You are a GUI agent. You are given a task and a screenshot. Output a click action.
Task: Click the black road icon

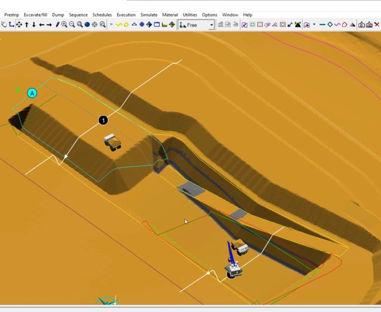tap(298, 25)
